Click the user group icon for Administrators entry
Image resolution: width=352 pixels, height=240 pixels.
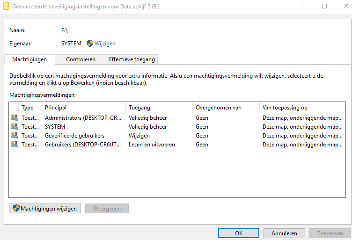(x=15, y=118)
